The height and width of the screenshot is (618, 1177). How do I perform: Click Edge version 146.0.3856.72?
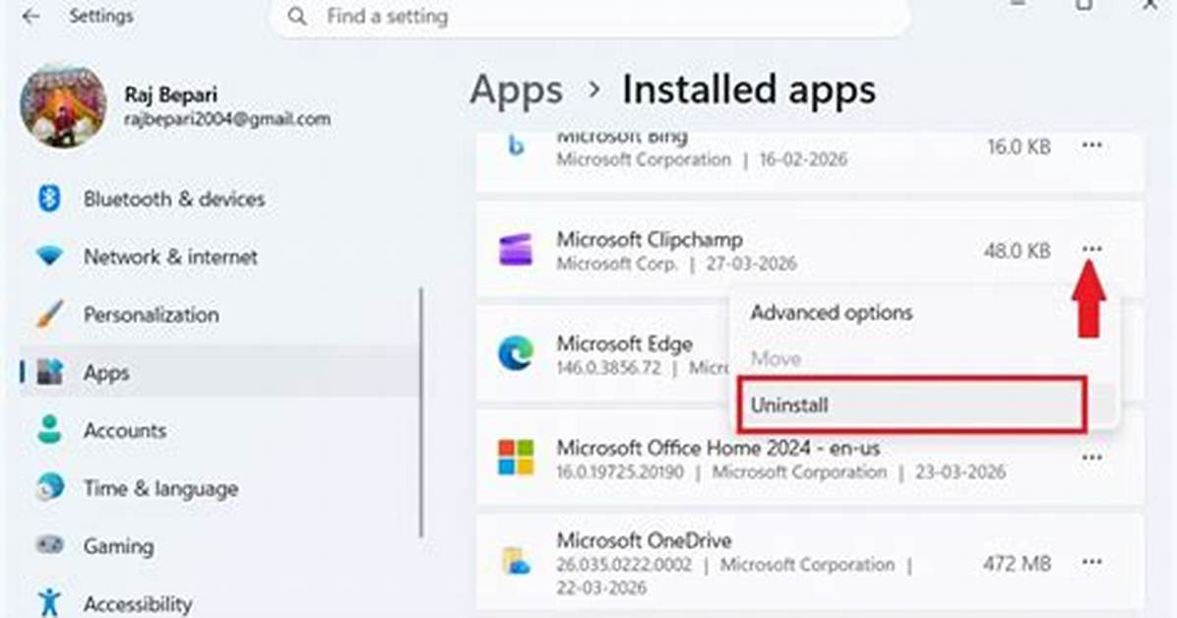click(x=609, y=368)
